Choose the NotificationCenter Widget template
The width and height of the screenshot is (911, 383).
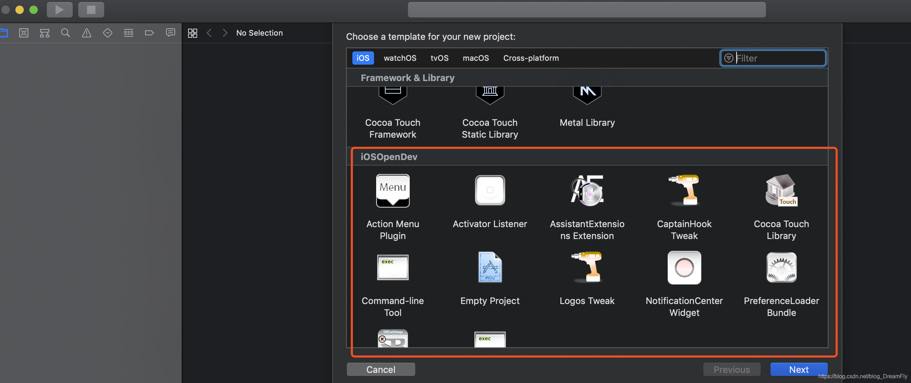tap(684, 267)
